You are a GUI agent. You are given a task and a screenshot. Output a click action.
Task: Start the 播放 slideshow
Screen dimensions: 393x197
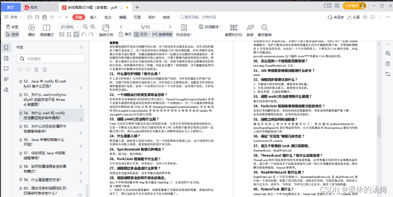tap(31, 30)
